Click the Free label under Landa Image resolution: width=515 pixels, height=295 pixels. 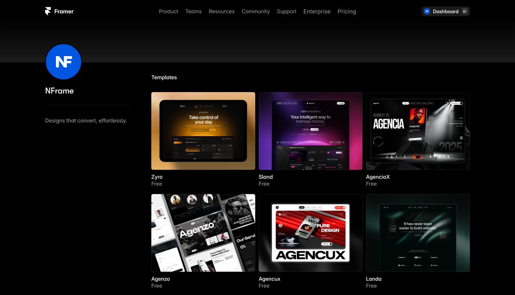[x=371, y=286]
